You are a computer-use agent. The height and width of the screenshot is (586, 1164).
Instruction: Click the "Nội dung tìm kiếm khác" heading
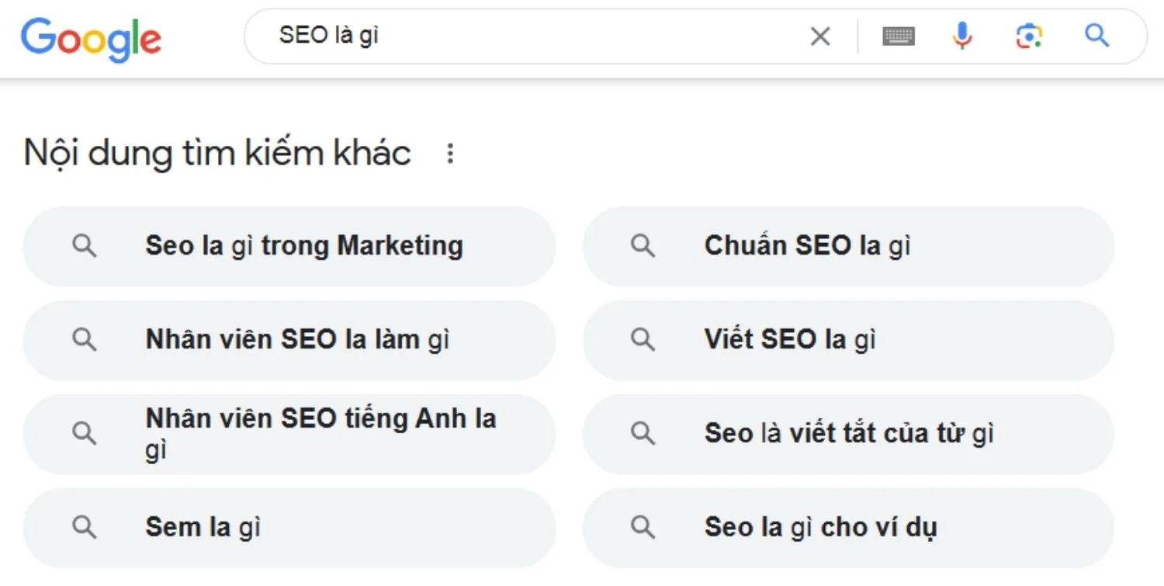pos(217,153)
